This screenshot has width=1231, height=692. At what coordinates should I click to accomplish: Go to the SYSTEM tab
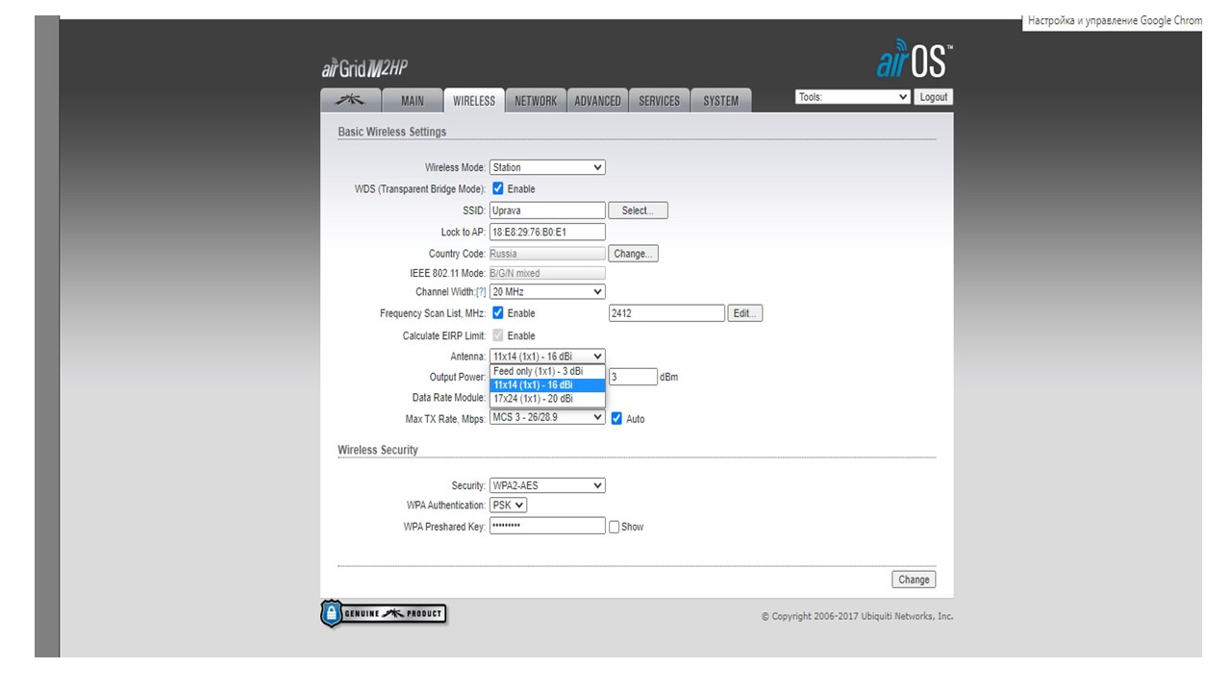[721, 101]
